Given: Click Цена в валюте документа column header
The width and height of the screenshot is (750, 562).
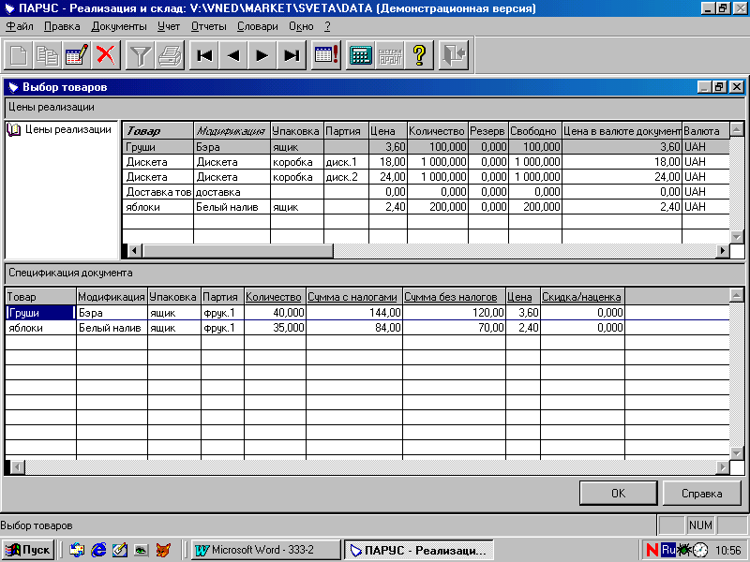Looking at the screenshot, I should tap(622, 130).
